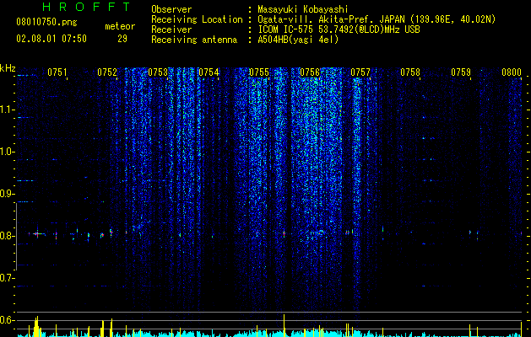Click time marker 0759
This screenshot has height=337, width=531.
click(461, 72)
